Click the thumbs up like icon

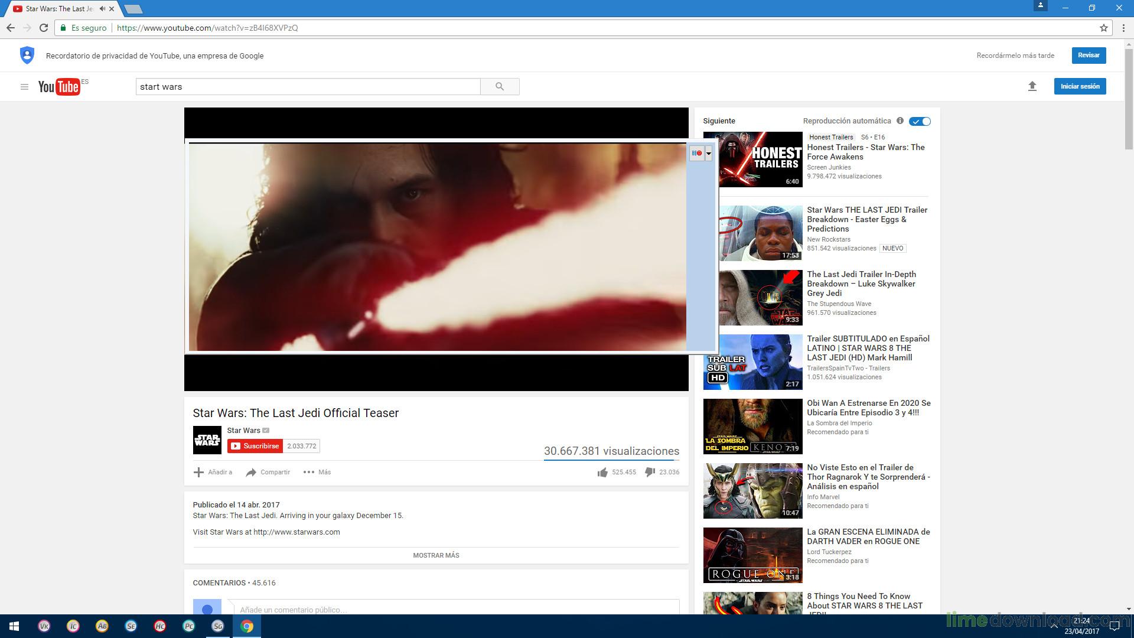coord(602,472)
